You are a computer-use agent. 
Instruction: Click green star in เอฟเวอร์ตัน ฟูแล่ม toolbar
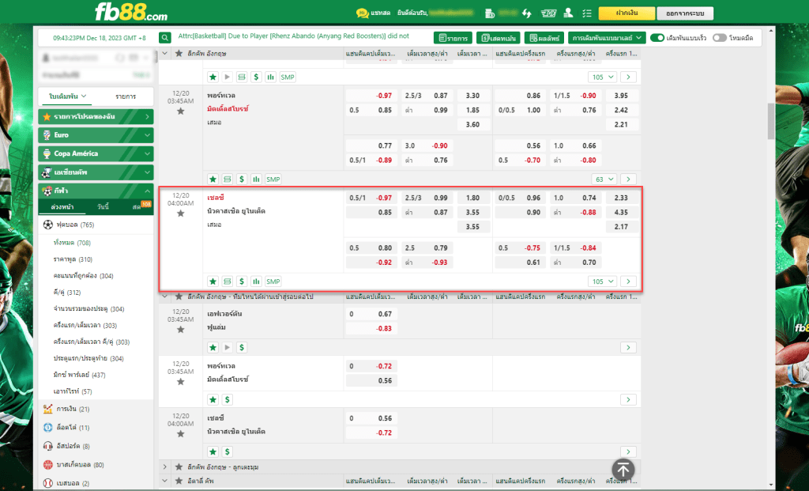tap(213, 347)
